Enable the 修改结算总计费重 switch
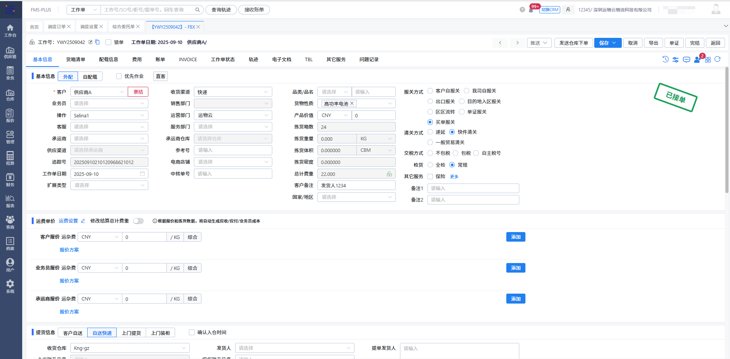The width and height of the screenshot is (730, 359). tap(138, 221)
